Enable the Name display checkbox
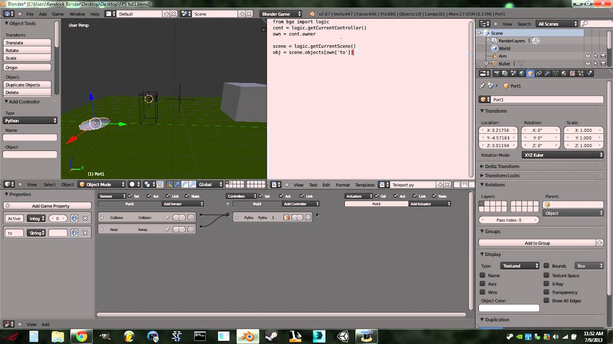The height and width of the screenshot is (344, 613). click(x=482, y=275)
